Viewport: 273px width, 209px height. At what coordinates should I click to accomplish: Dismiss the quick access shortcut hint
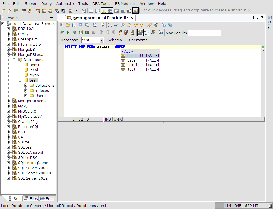[250, 11]
